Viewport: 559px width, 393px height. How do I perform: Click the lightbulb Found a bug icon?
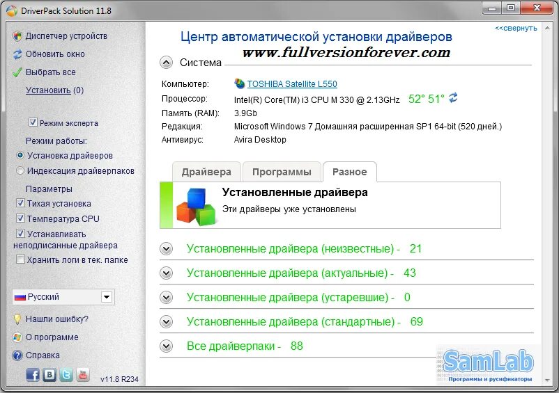[x=17, y=319]
